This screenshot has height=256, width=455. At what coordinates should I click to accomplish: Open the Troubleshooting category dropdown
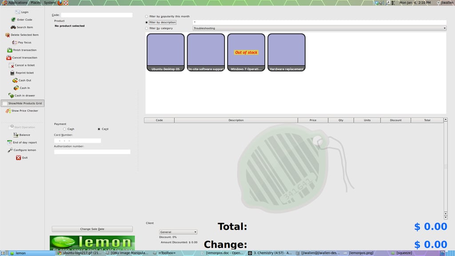pyautogui.click(x=319, y=28)
